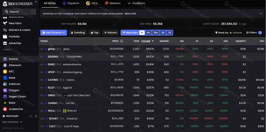The image size is (266, 132).
Task: Open the Main Watchlist dropdown
Action: [12, 122]
